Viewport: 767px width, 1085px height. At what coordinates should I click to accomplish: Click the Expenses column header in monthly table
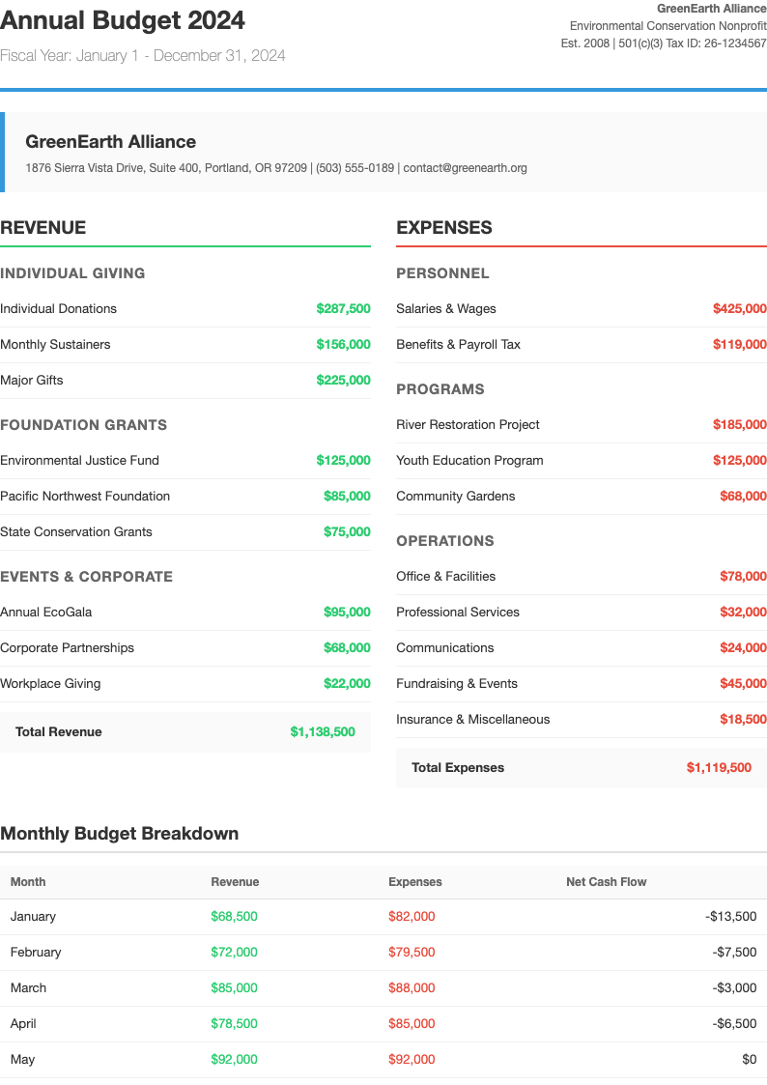pyautogui.click(x=415, y=882)
